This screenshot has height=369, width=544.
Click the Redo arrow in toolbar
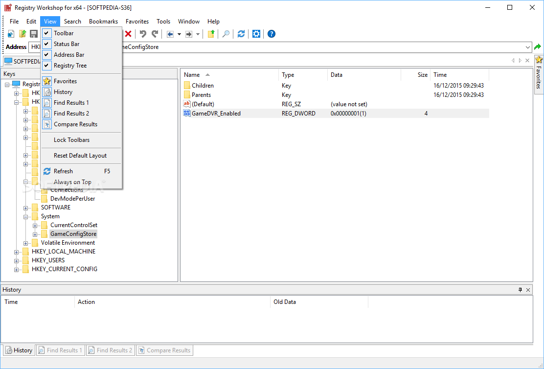click(155, 34)
